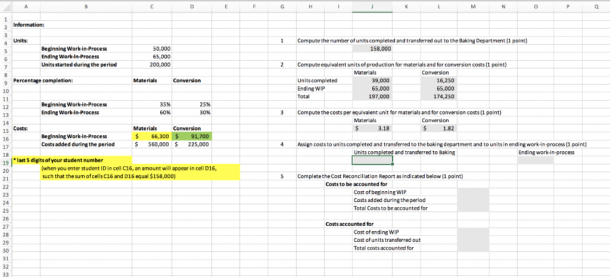Click the materials total 197,000 cell

[372, 96]
